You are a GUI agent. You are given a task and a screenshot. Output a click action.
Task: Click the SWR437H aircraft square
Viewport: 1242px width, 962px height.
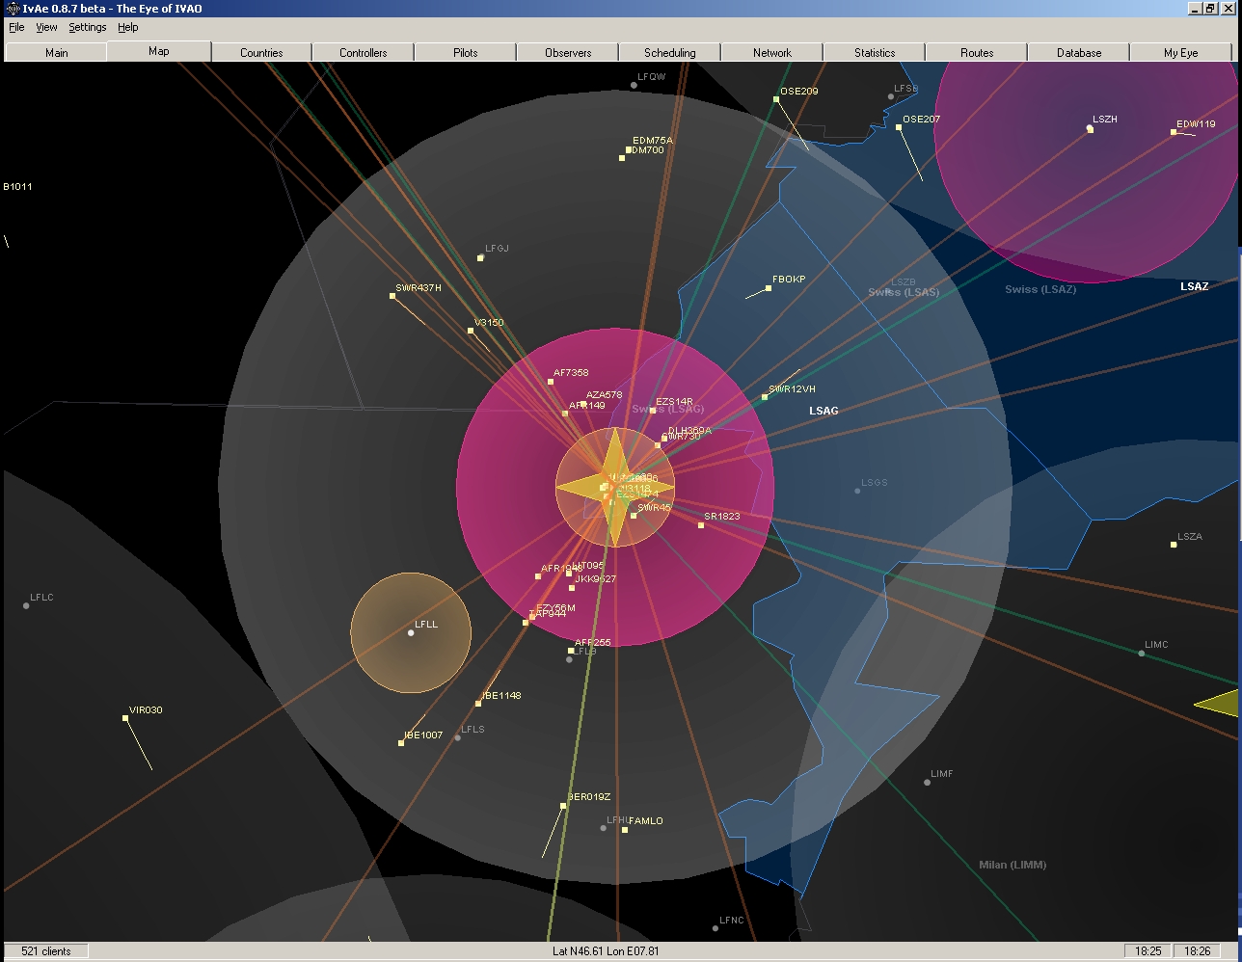[392, 296]
